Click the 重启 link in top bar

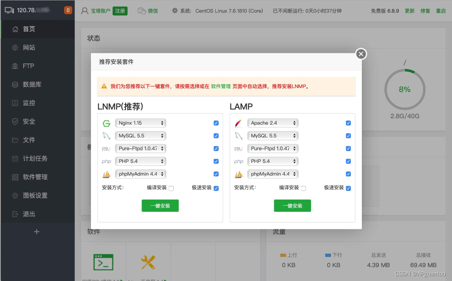pos(441,11)
